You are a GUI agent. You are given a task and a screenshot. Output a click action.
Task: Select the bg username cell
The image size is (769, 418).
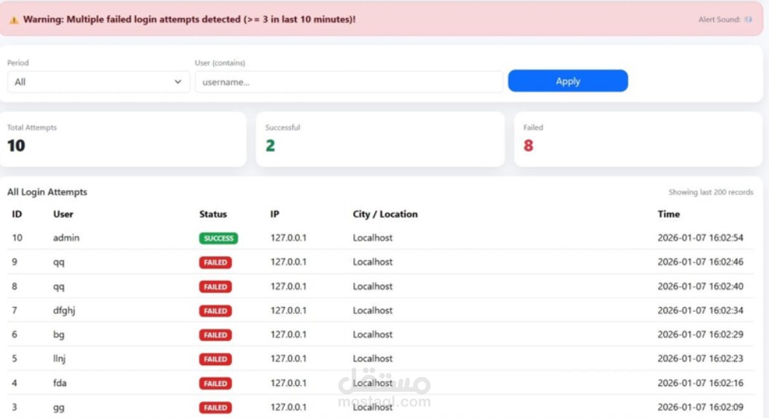[59, 335]
